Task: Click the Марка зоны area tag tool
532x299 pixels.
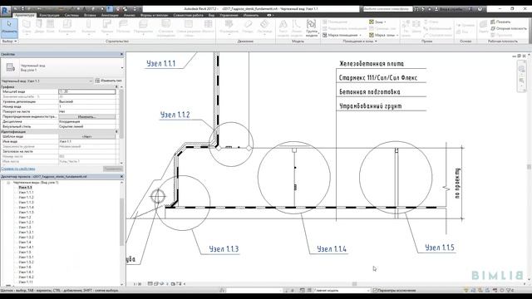Action: (x=382, y=35)
